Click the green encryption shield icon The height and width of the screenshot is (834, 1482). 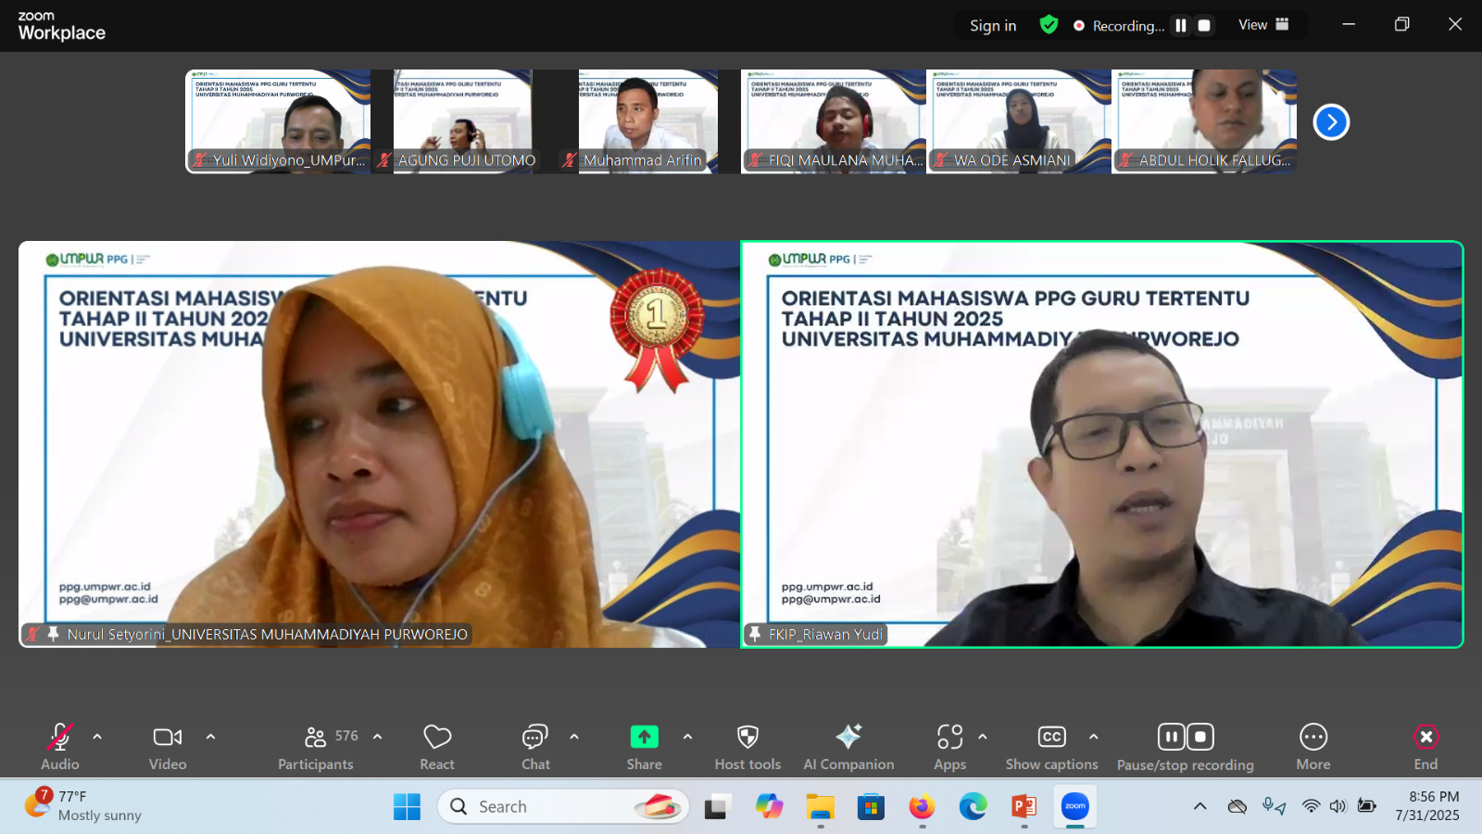click(1049, 25)
